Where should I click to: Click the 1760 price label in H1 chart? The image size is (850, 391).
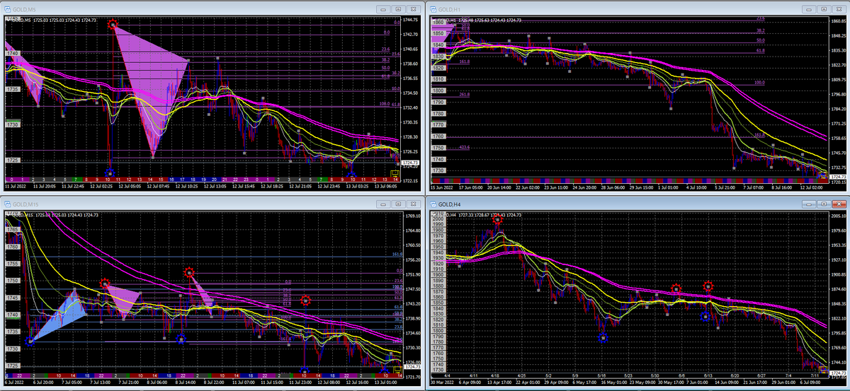[x=437, y=136]
